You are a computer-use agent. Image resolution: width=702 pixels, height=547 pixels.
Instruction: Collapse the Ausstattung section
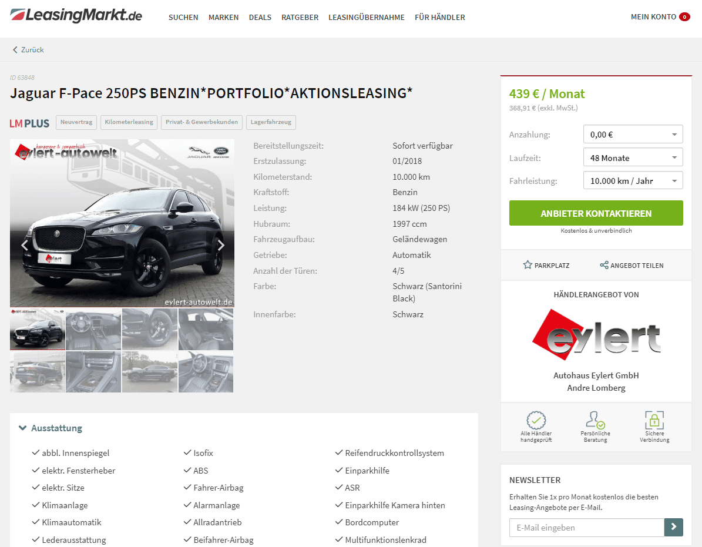tap(50, 428)
